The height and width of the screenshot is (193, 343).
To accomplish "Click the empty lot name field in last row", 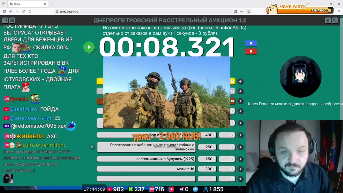I will [x=146, y=179].
